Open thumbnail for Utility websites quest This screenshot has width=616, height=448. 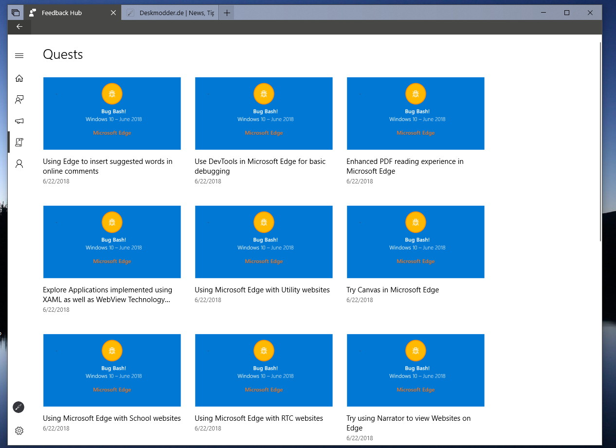(264, 242)
